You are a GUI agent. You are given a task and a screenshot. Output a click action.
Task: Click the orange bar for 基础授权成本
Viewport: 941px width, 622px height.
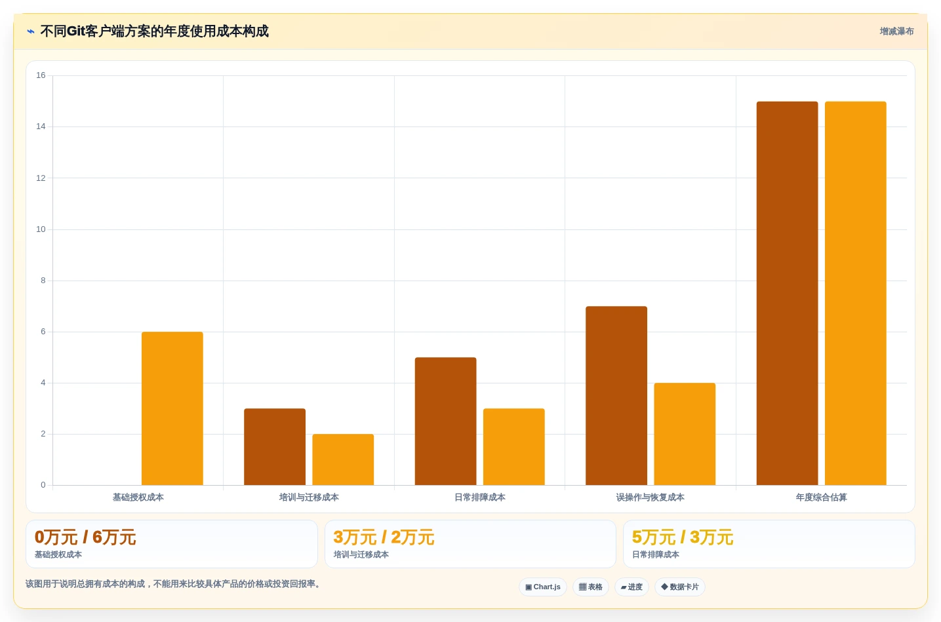pos(172,408)
